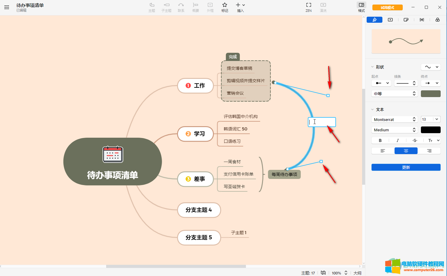This screenshot has height=276, width=447.
Task: Collapse the 文本 text section
Action: 372,109
